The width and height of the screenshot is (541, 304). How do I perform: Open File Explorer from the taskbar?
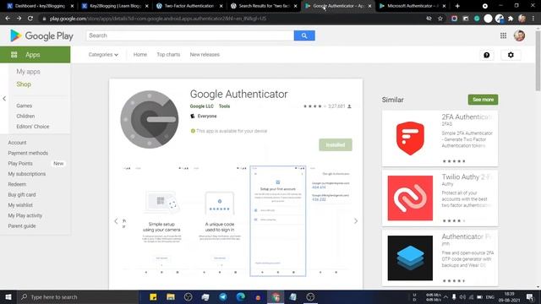point(171,296)
